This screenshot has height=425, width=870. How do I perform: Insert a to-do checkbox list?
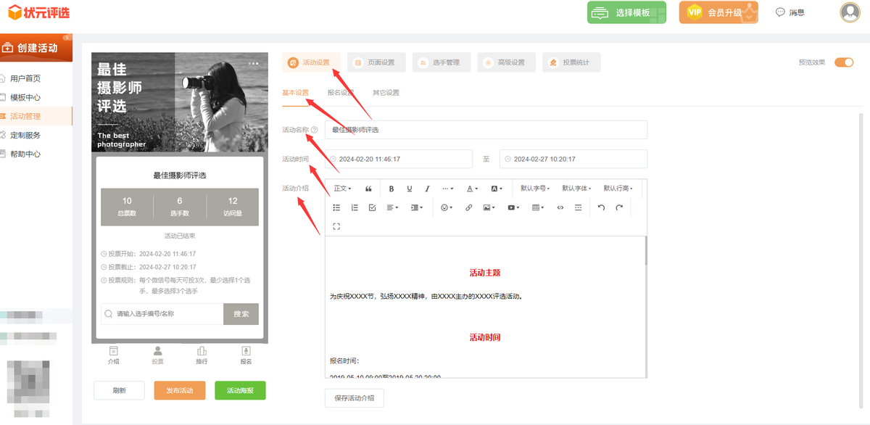click(x=372, y=207)
